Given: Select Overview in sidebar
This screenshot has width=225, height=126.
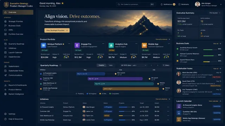Looking at the screenshot, I should 18,12.
